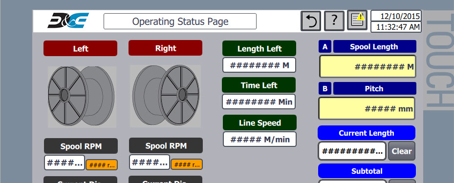The height and width of the screenshot is (183, 454).
Task: Click the Left red header button
Action: pos(81,48)
